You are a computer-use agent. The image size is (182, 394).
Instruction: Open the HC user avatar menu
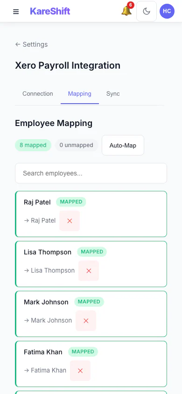(167, 11)
